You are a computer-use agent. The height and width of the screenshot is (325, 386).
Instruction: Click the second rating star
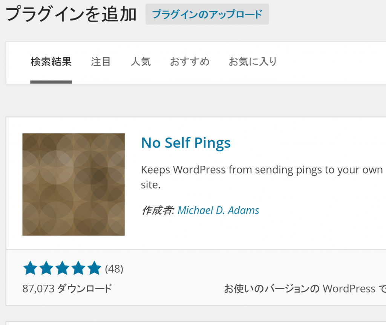click(47, 269)
